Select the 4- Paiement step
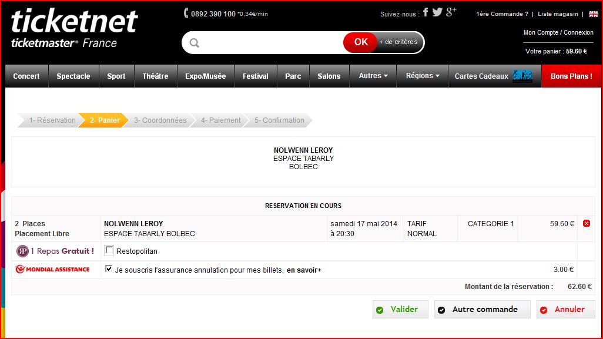The height and width of the screenshot is (339, 603). pos(221,120)
